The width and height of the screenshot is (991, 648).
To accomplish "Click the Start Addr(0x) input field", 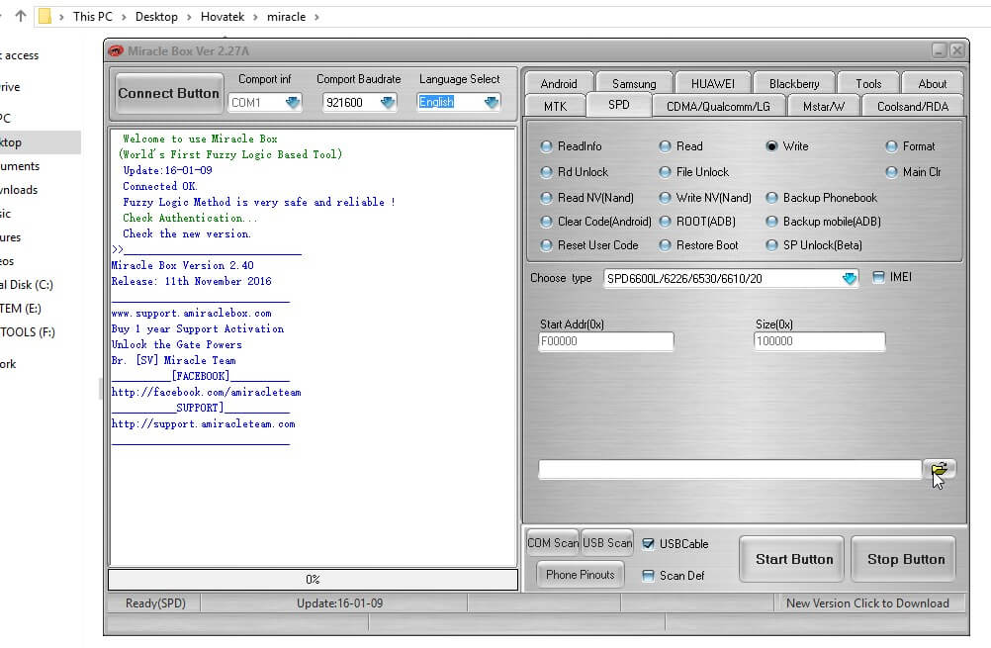I will point(605,340).
